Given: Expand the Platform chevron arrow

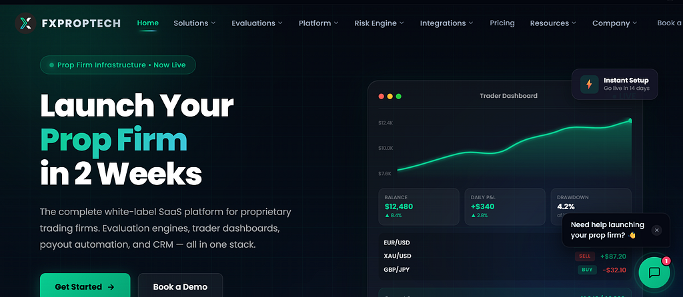Looking at the screenshot, I should 336,23.
